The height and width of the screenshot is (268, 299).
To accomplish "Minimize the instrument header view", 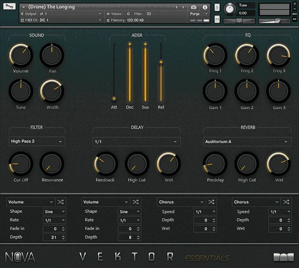I will click(x=295, y=9).
